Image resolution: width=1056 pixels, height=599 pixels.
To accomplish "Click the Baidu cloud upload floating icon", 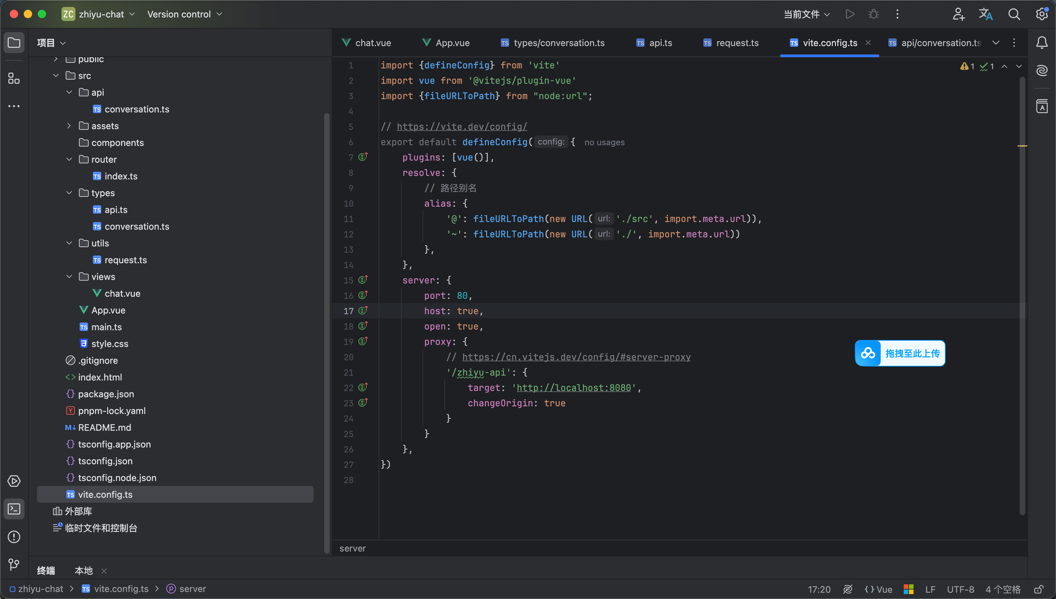I will pyautogui.click(x=868, y=353).
